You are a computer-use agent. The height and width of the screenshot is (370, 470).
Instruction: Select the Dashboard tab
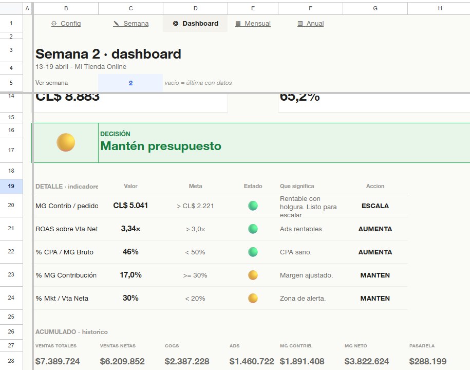click(x=195, y=24)
